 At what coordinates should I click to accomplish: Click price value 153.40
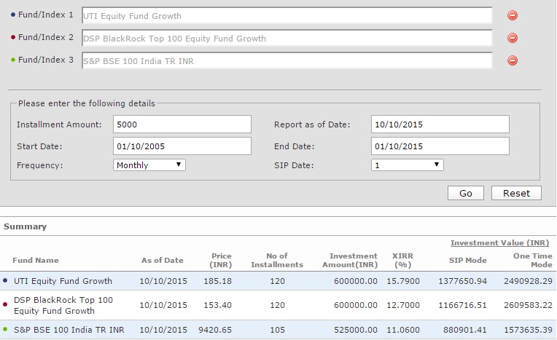tap(217, 305)
